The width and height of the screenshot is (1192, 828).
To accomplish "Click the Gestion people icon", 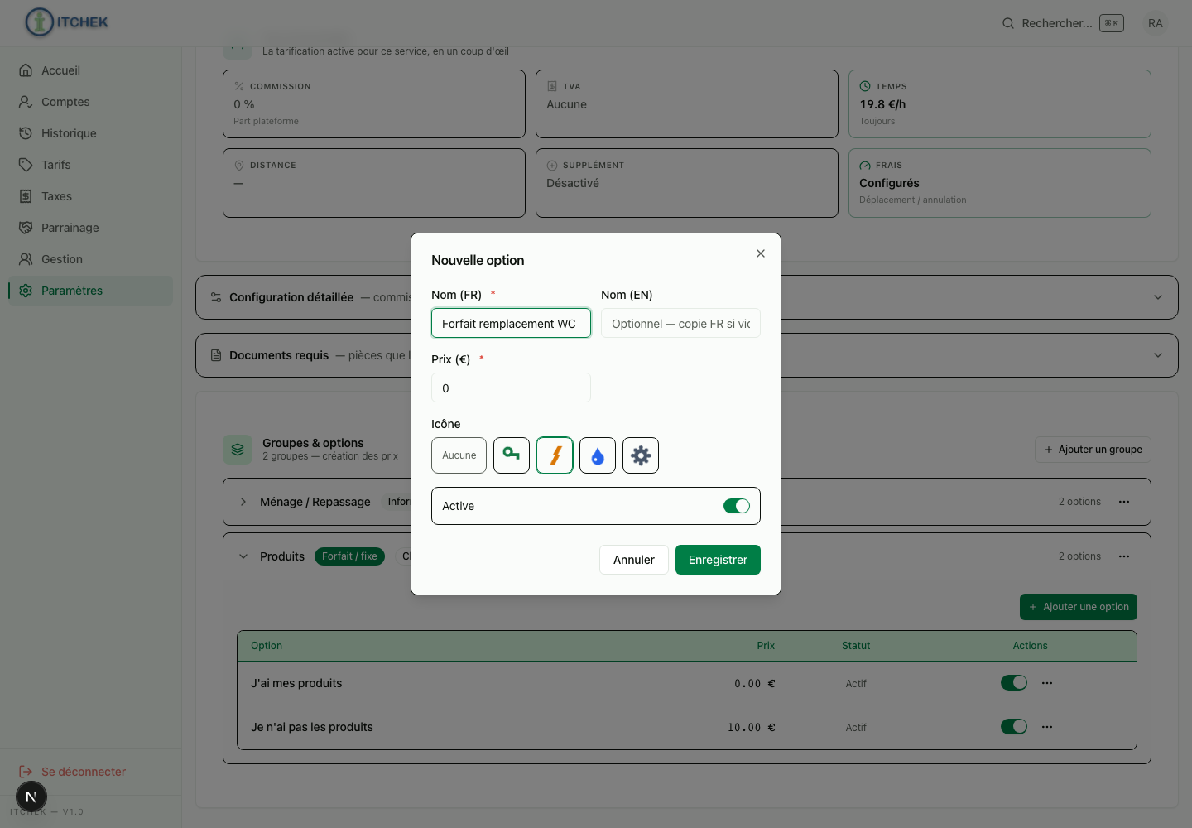I will click(26, 259).
